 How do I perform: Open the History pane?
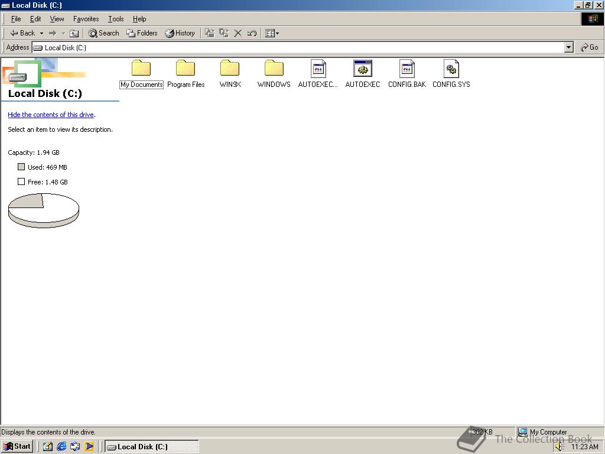point(180,33)
